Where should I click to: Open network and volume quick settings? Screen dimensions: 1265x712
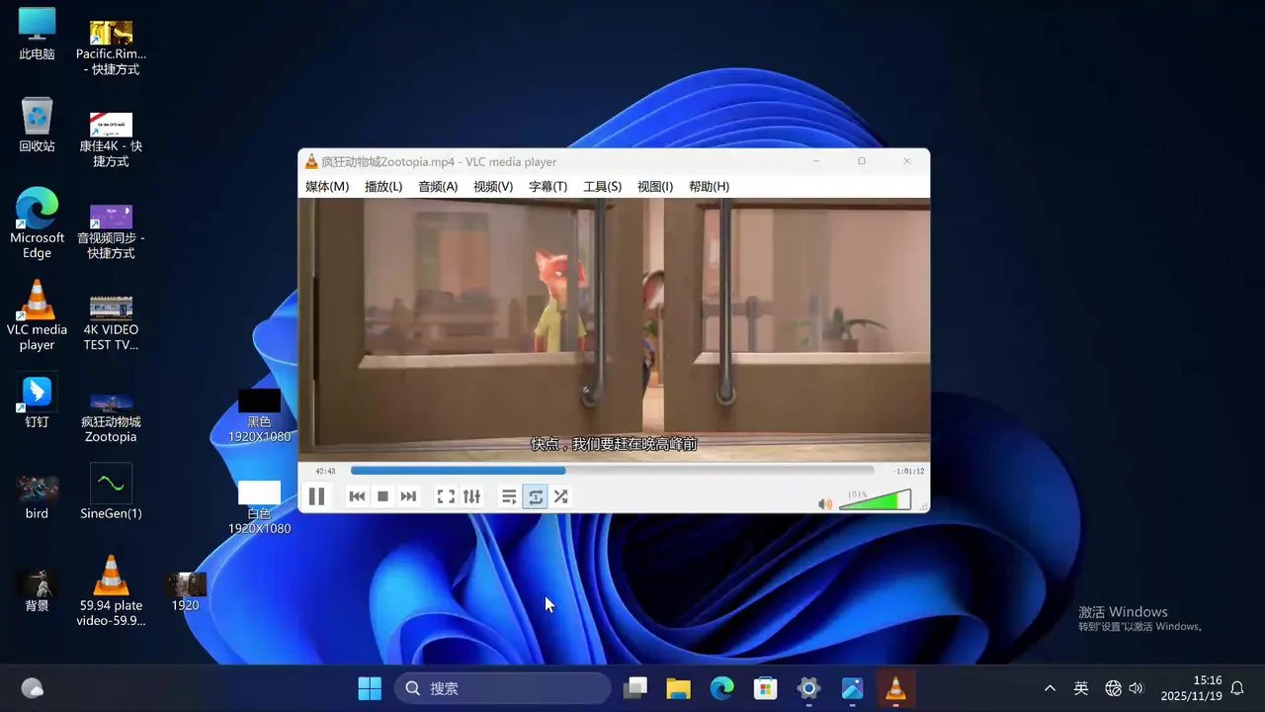[x=1125, y=688]
